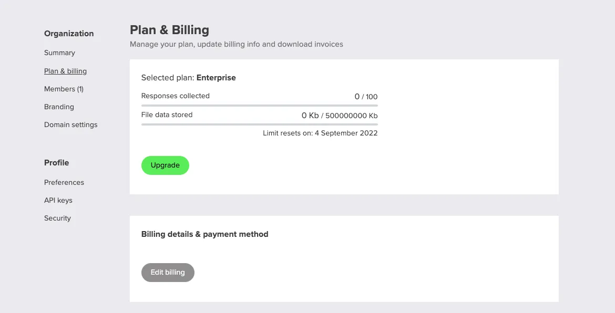Viewport: 615px width, 313px height.
Task: Click the File data stored progress bar
Action: pyautogui.click(x=259, y=124)
